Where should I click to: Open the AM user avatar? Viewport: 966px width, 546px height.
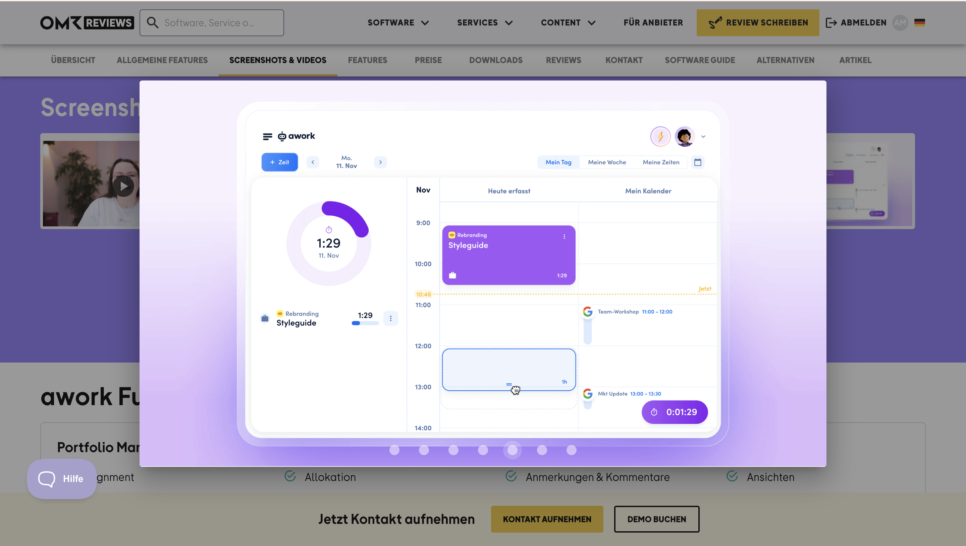tap(900, 22)
